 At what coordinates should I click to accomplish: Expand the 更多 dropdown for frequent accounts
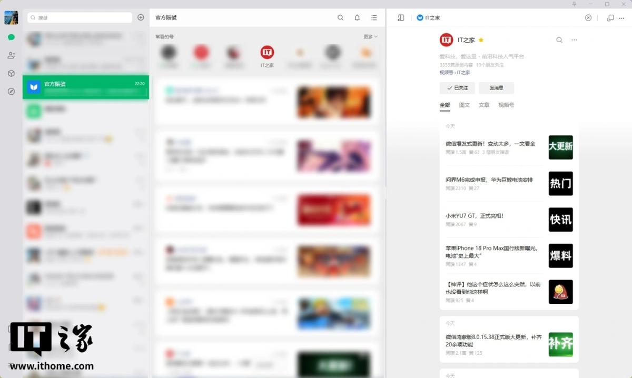click(370, 37)
